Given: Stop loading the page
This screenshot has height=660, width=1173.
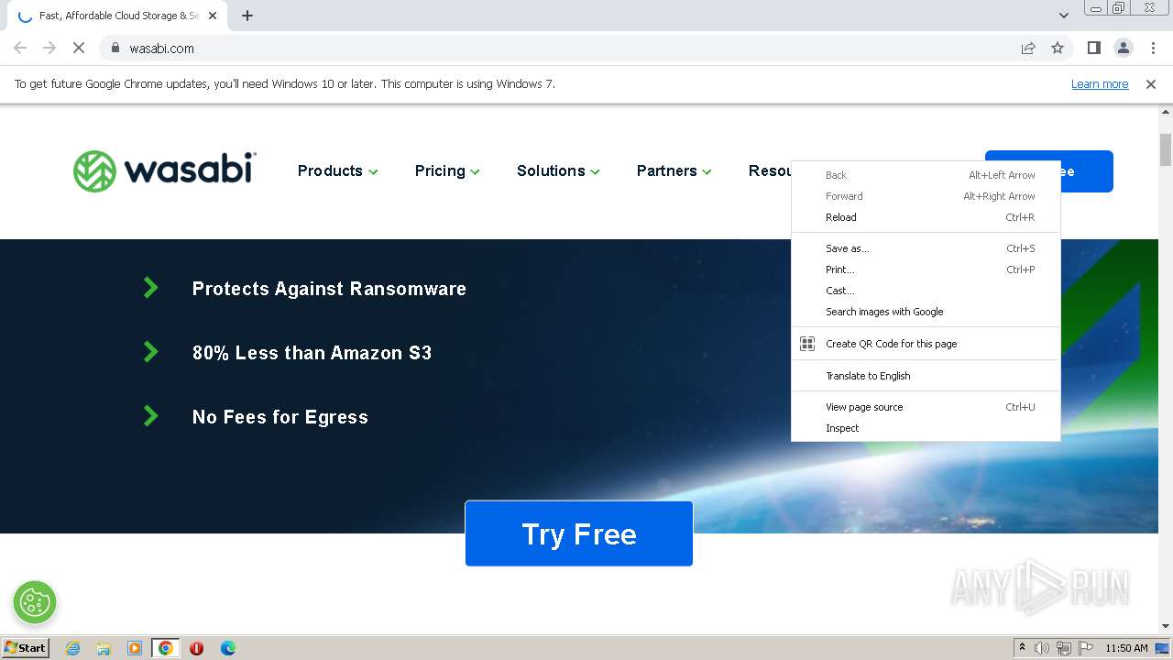Looking at the screenshot, I should (x=79, y=48).
